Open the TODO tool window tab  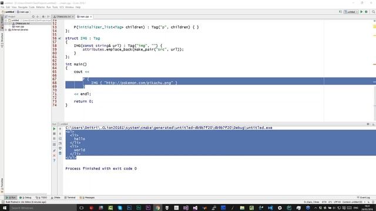pos(42,198)
